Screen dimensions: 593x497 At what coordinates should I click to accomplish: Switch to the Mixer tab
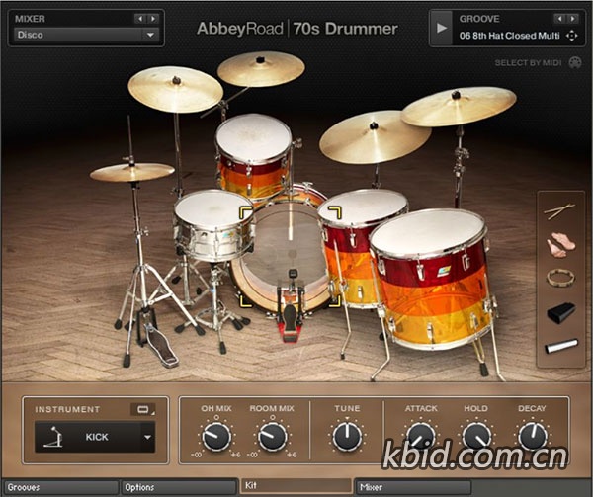point(413,487)
